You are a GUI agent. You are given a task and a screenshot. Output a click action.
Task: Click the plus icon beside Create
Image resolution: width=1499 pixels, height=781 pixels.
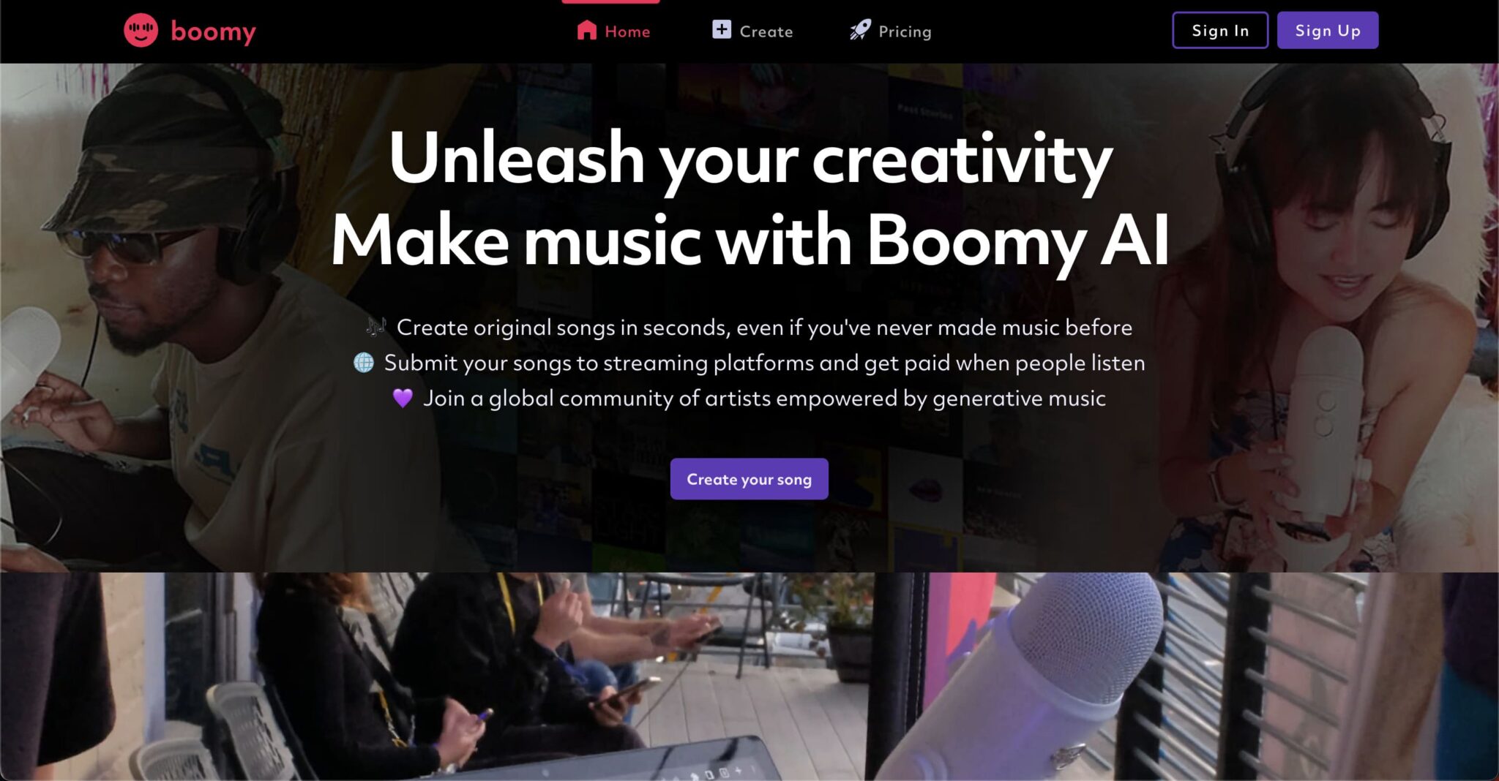click(722, 29)
